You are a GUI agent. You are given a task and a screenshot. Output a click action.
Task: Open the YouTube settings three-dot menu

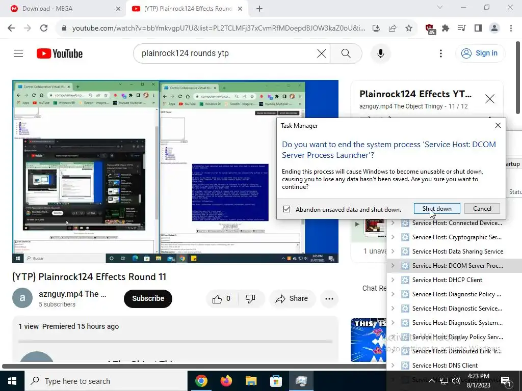point(441,53)
